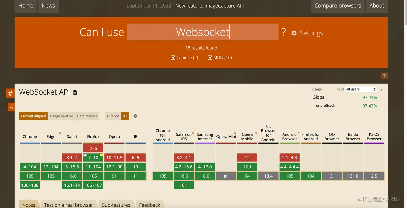Click the UC Browser for Android header
Image resolution: width=407 pixels, height=208 pixels.
(x=268, y=133)
